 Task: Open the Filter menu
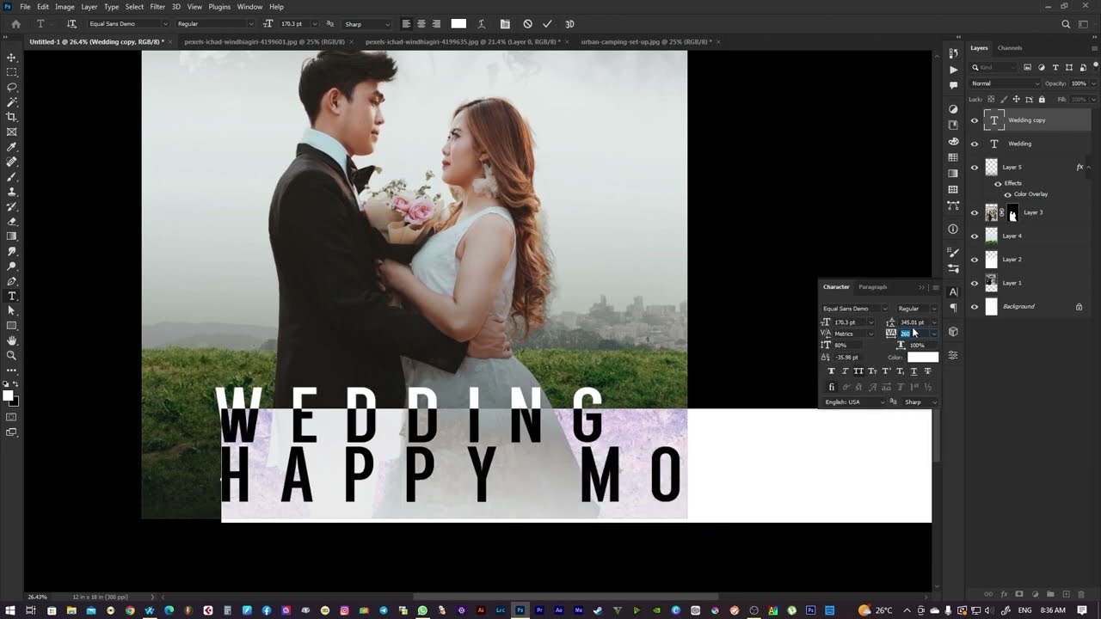(x=157, y=7)
